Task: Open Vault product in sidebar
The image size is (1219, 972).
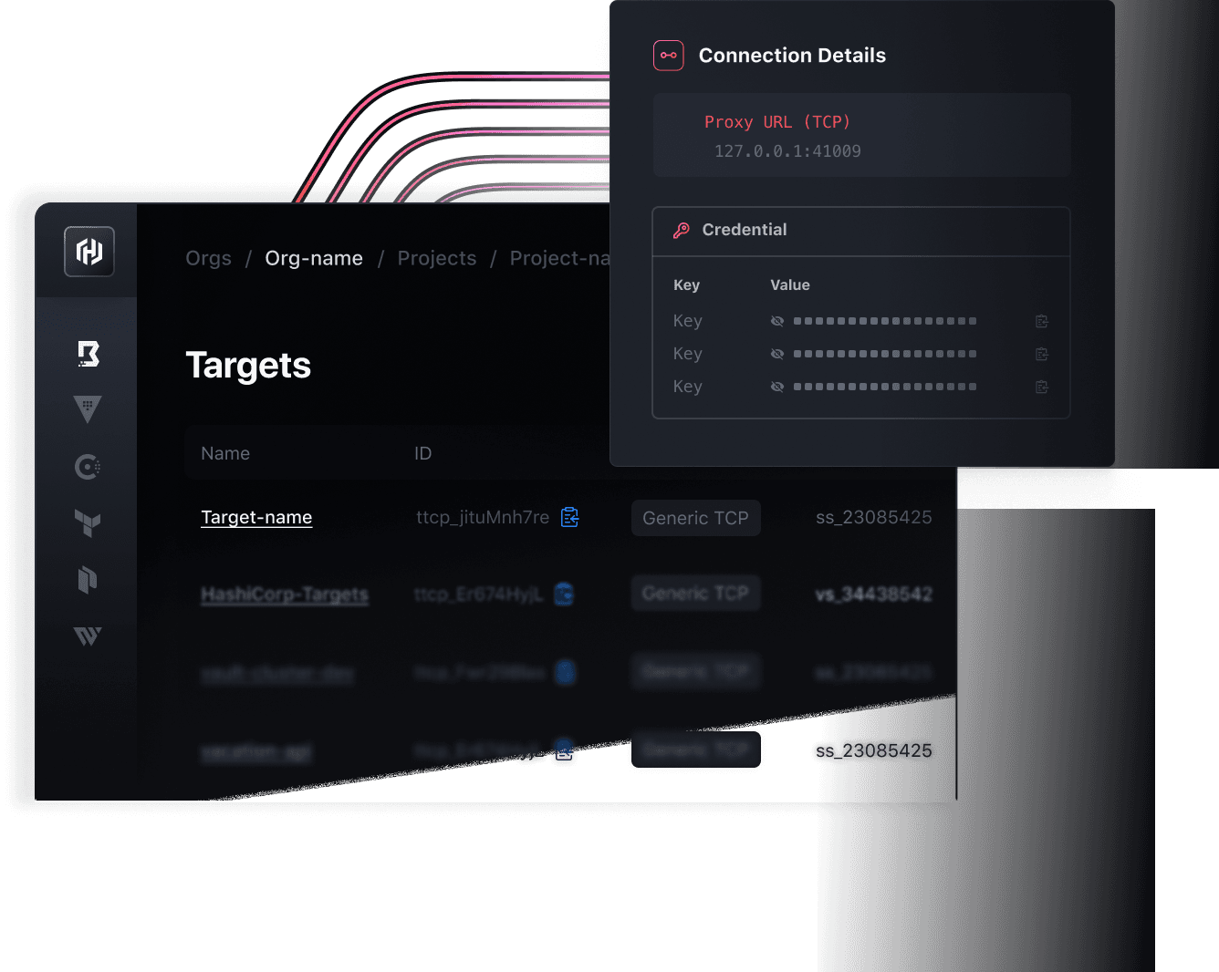Action: click(88, 409)
